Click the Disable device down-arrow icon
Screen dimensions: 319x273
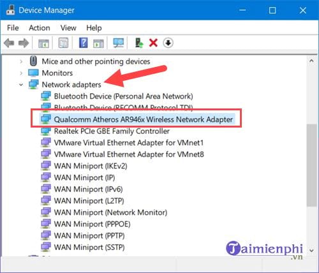pyautogui.click(x=168, y=43)
